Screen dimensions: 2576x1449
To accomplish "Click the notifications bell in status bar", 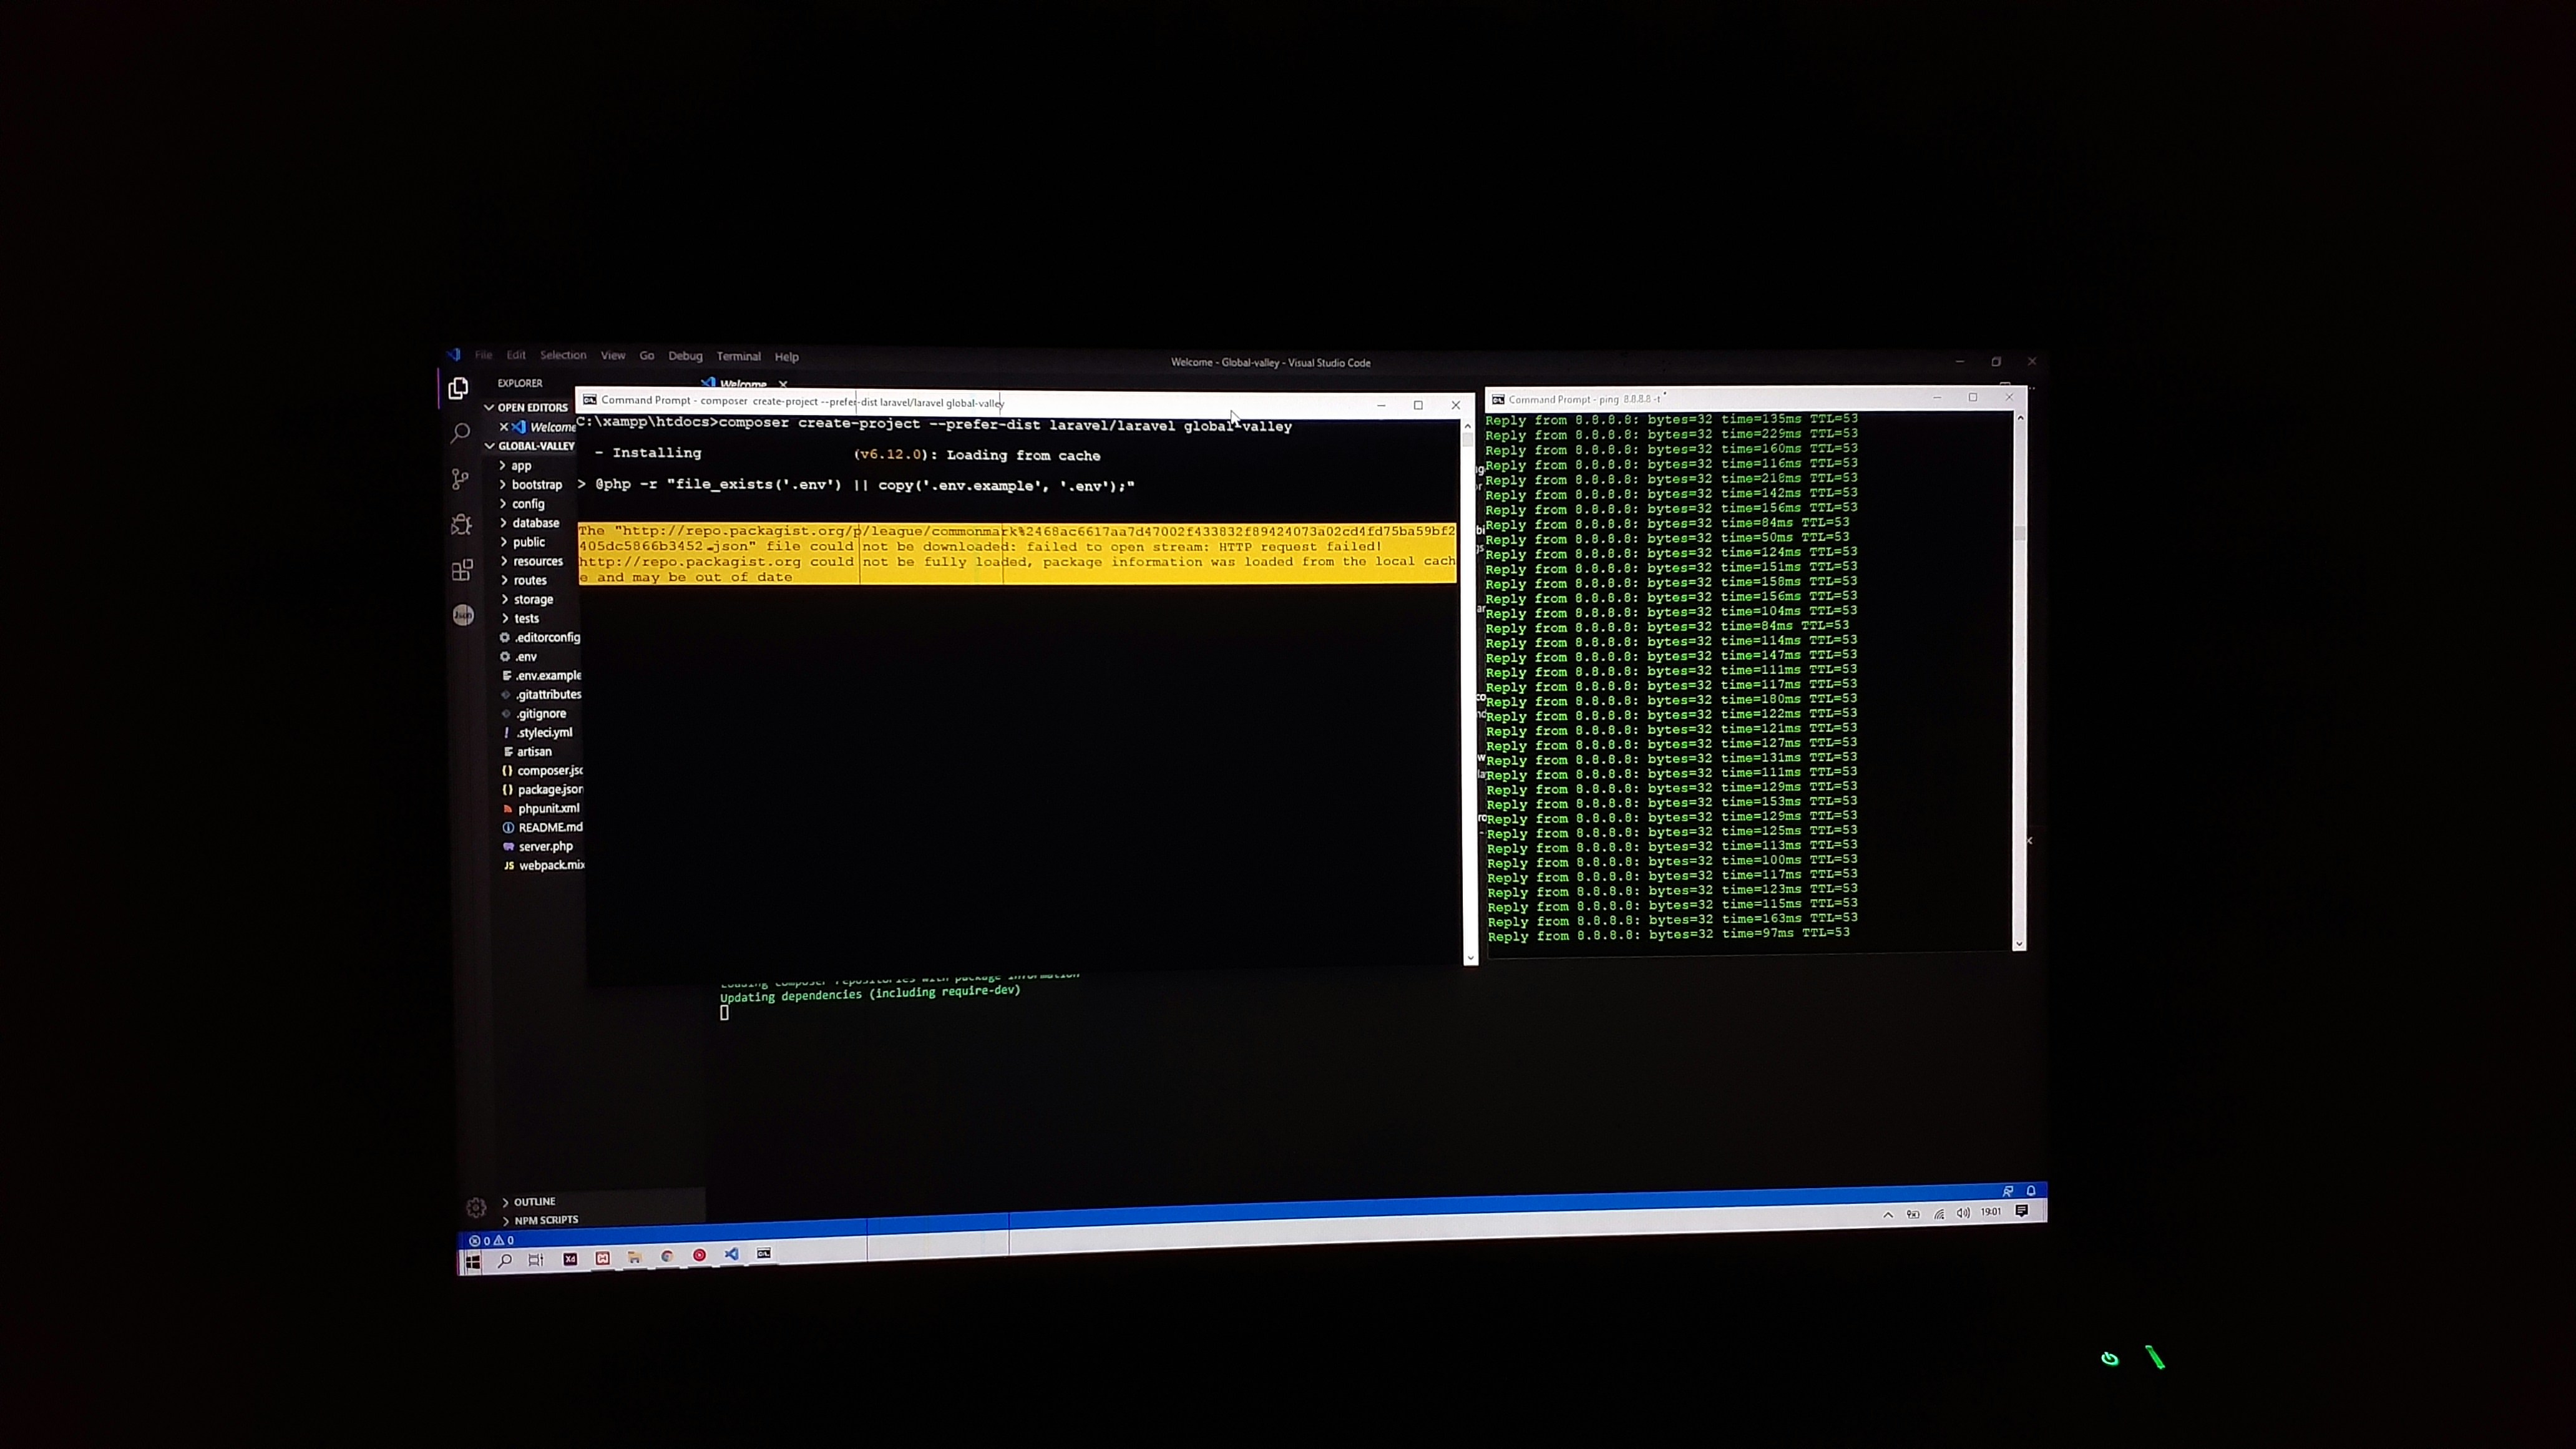I will [x=2031, y=1190].
